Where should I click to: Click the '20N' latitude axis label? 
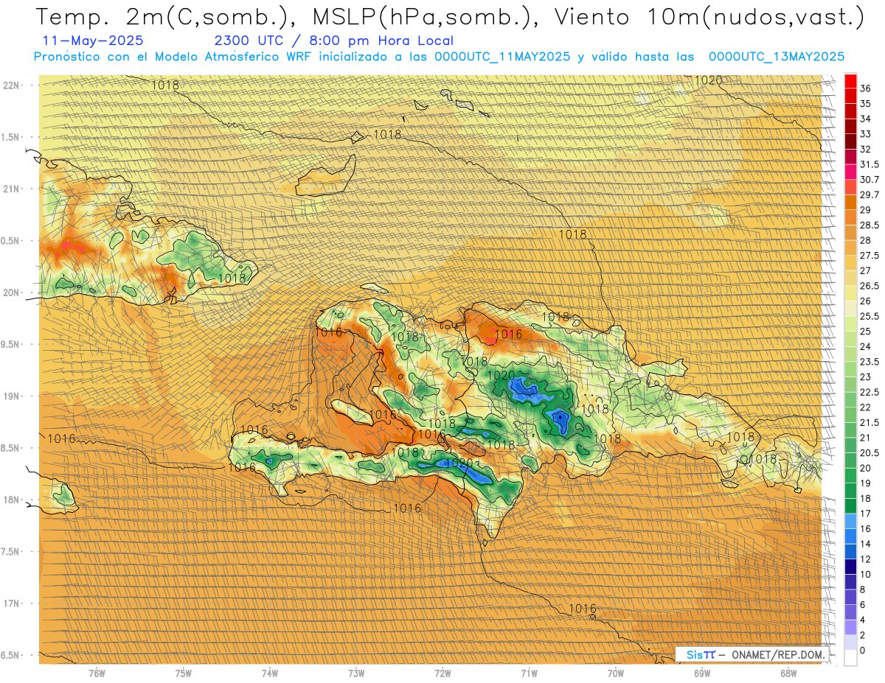click(x=10, y=293)
